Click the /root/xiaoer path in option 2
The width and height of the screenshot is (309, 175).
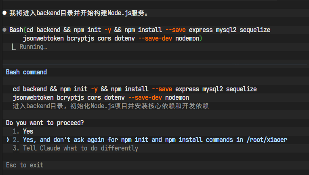[x=267, y=140]
